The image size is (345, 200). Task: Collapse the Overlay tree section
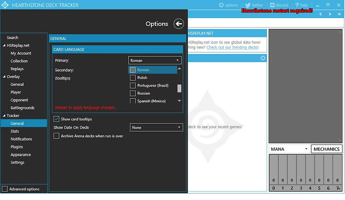click(4, 77)
